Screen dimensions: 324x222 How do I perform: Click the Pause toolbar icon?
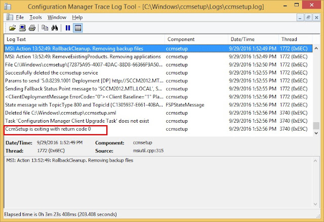click(68, 28)
